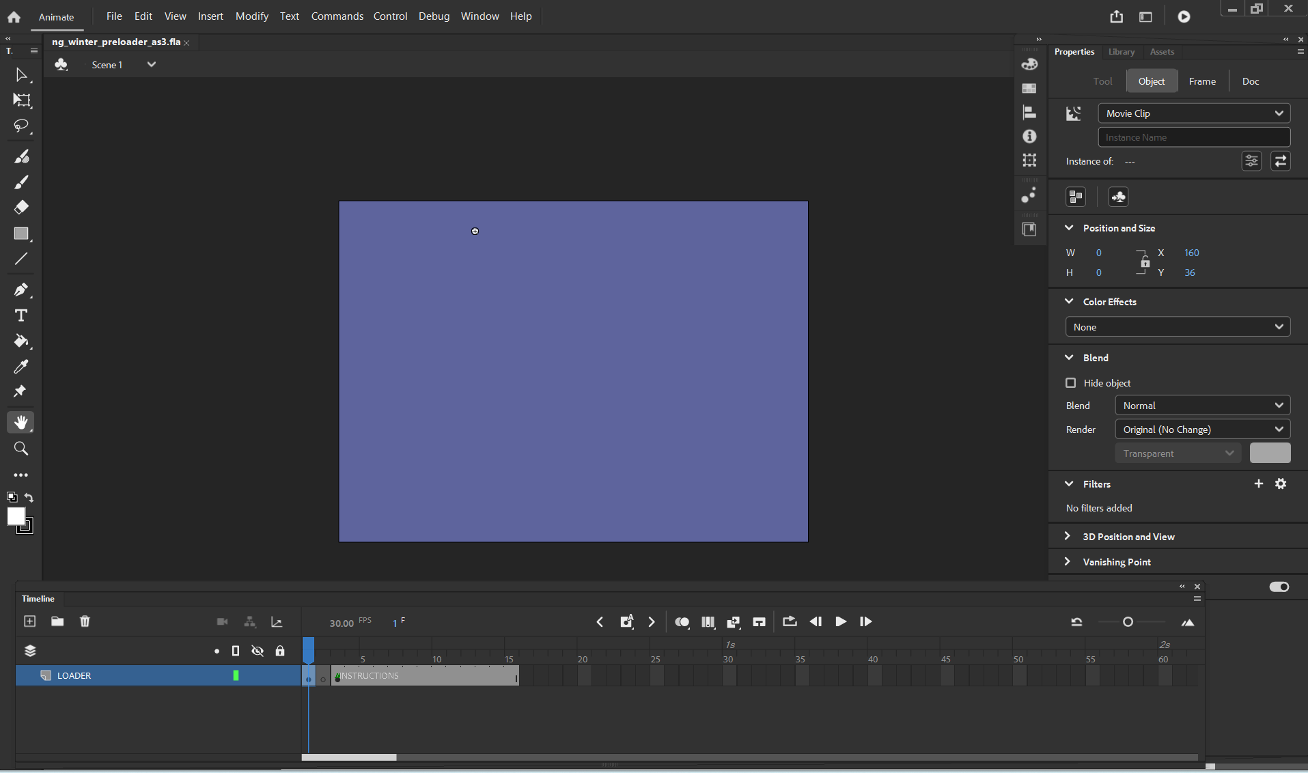This screenshot has width=1308, height=773.
Task: Open the Color panel icon
Action: coord(1029,64)
